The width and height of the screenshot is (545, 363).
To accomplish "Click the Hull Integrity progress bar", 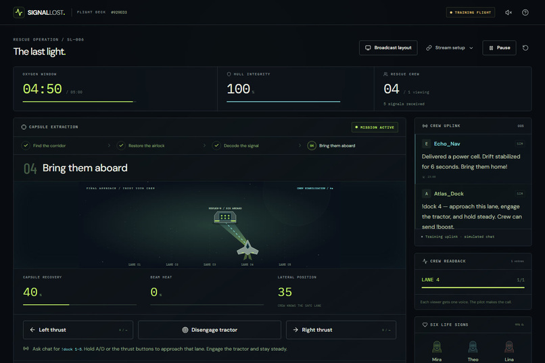I will tap(283, 102).
